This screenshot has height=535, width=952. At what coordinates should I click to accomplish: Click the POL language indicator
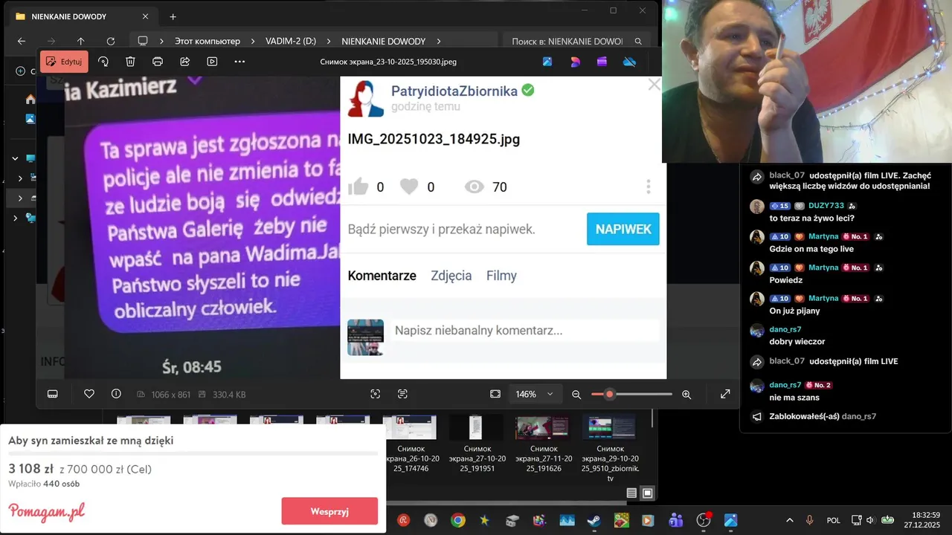tap(833, 520)
